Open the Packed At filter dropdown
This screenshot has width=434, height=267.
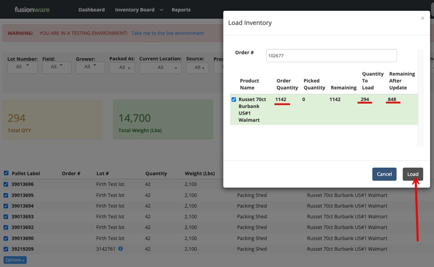coord(122,67)
